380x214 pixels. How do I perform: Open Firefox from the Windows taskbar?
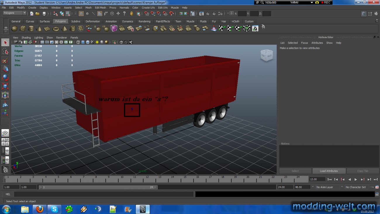(39, 209)
